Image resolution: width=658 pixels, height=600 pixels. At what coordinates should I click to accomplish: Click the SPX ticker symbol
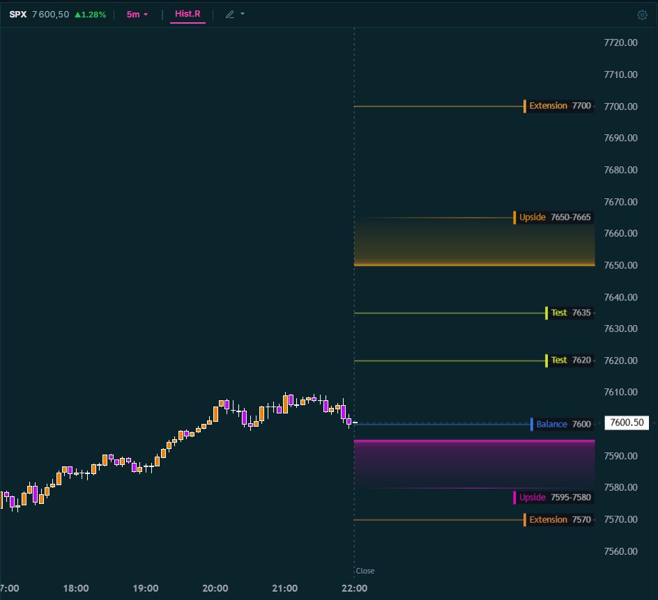18,15
